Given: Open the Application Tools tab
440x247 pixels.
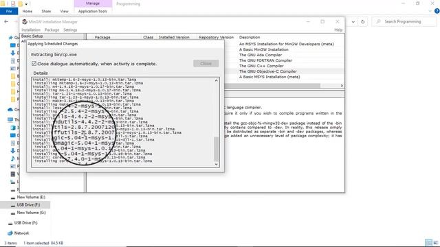Looking at the screenshot, I should [93, 11].
